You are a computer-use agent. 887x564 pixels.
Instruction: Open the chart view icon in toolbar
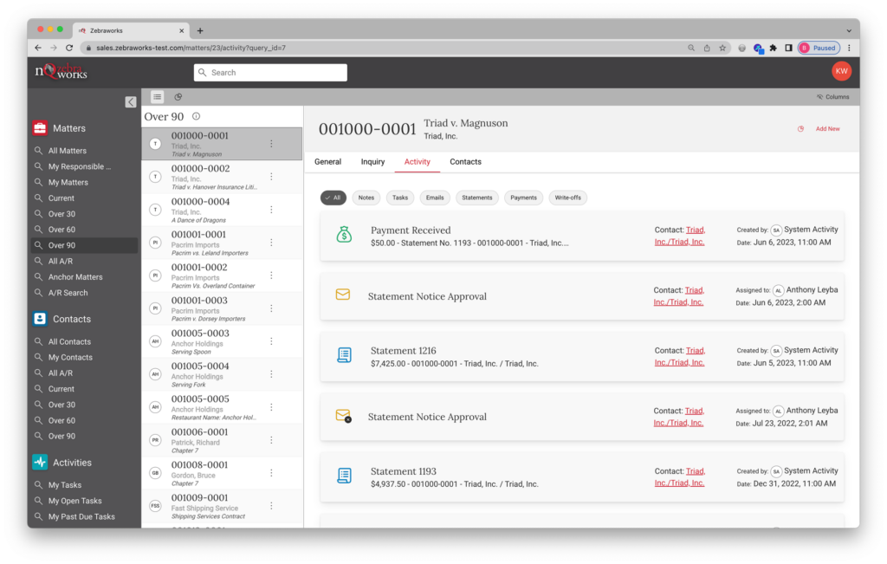[178, 97]
